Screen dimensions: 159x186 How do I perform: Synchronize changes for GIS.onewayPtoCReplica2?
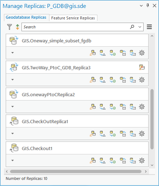click(x=93, y=107)
